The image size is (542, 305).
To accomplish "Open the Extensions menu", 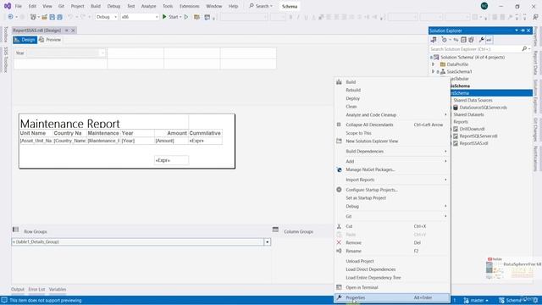I will pos(190,6).
